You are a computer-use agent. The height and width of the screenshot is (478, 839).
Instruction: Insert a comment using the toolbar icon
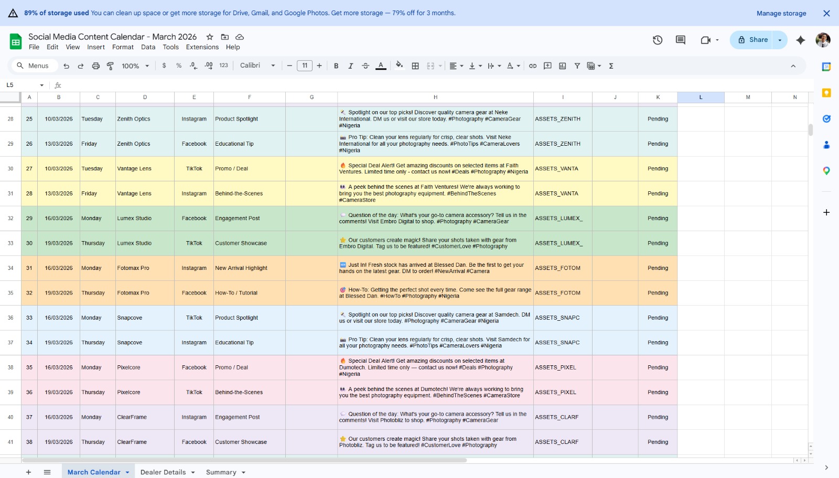pyautogui.click(x=547, y=66)
